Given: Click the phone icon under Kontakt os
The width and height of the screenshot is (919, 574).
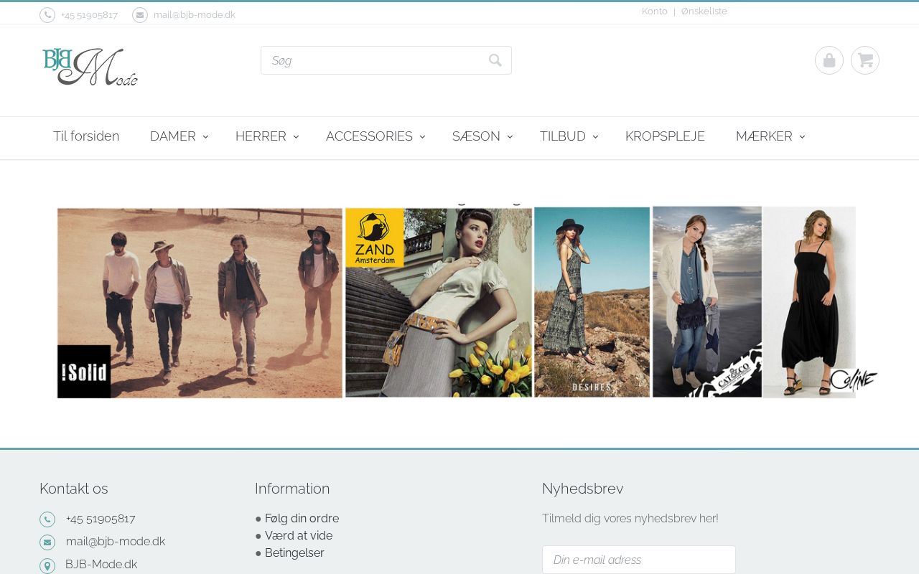Looking at the screenshot, I should point(47,519).
